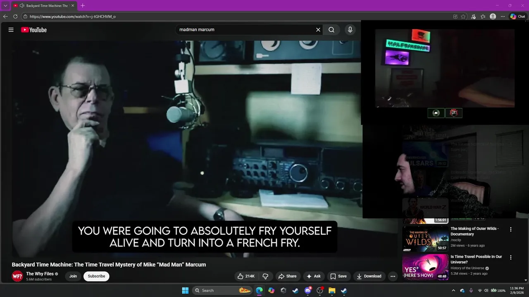Open Is Time Travel Possible title link
The image size is (529, 297).
[477, 259]
